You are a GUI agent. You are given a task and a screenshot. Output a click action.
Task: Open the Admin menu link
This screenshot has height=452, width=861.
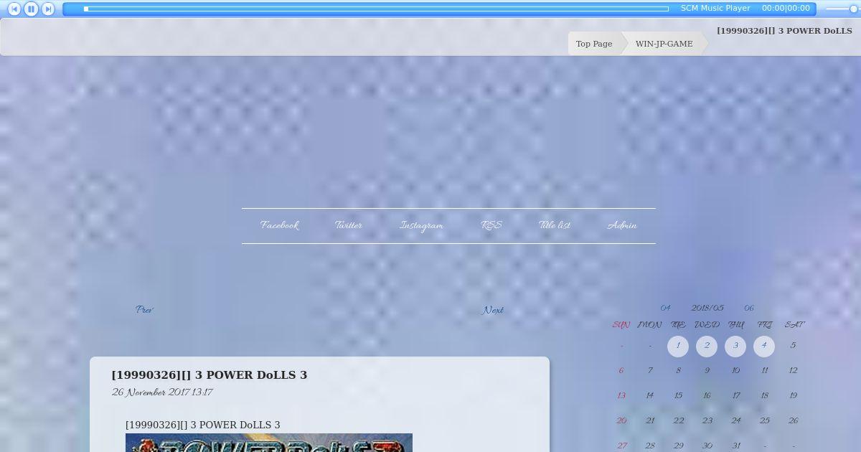[622, 225]
